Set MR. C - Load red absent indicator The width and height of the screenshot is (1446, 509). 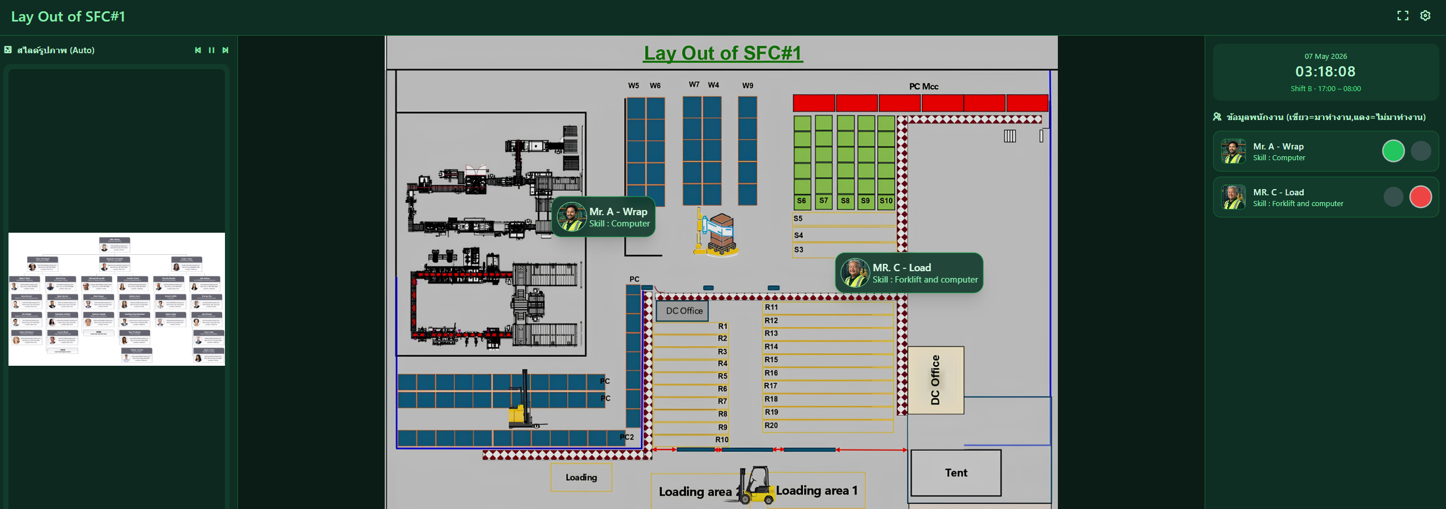(1421, 197)
